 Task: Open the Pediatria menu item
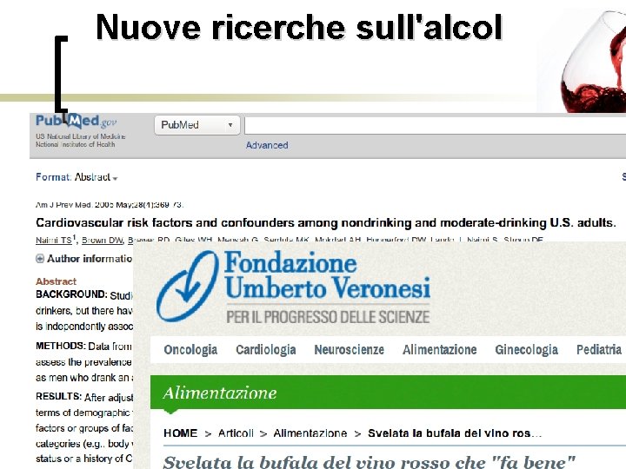[x=599, y=350]
